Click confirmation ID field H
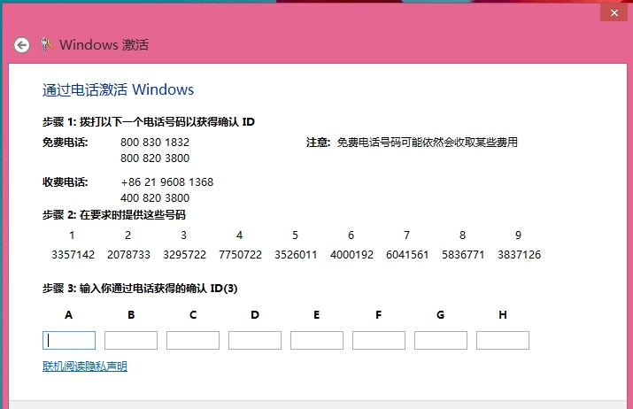 [x=503, y=340]
